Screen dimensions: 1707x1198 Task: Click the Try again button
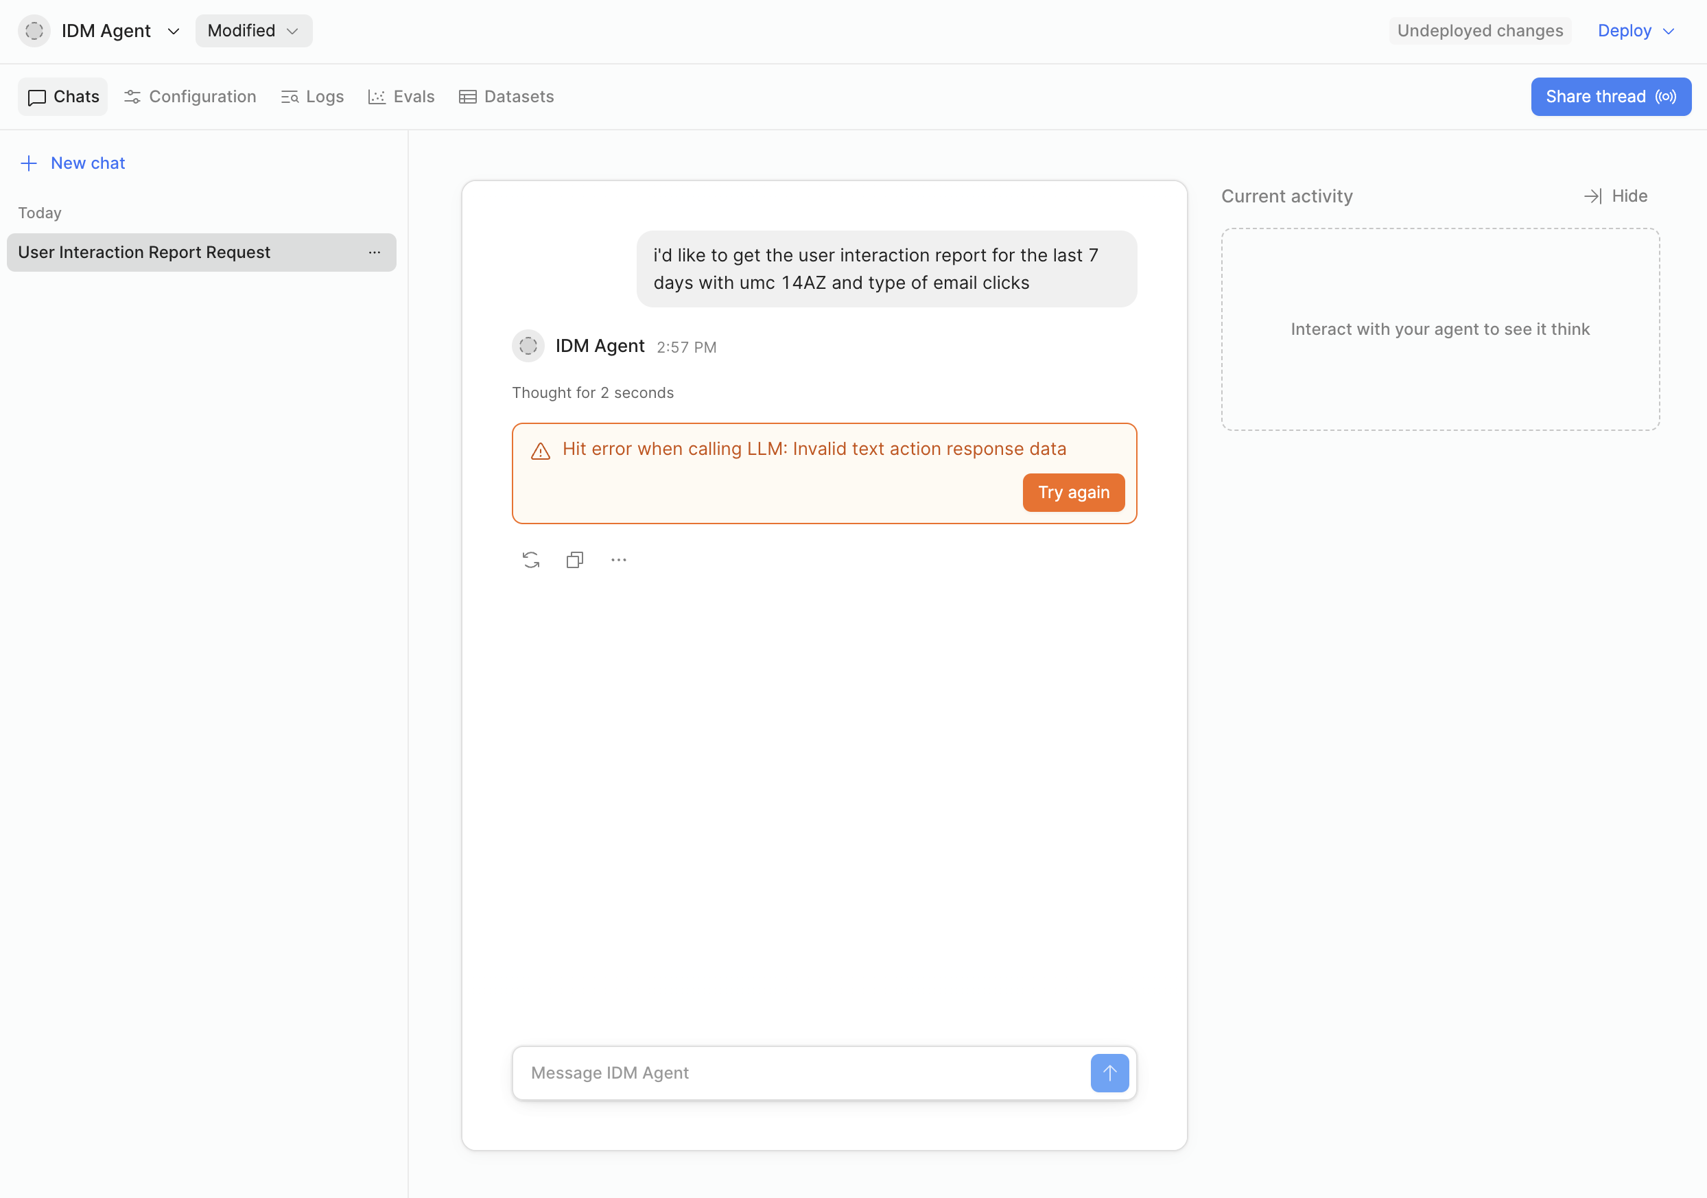[x=1074, y=492]
